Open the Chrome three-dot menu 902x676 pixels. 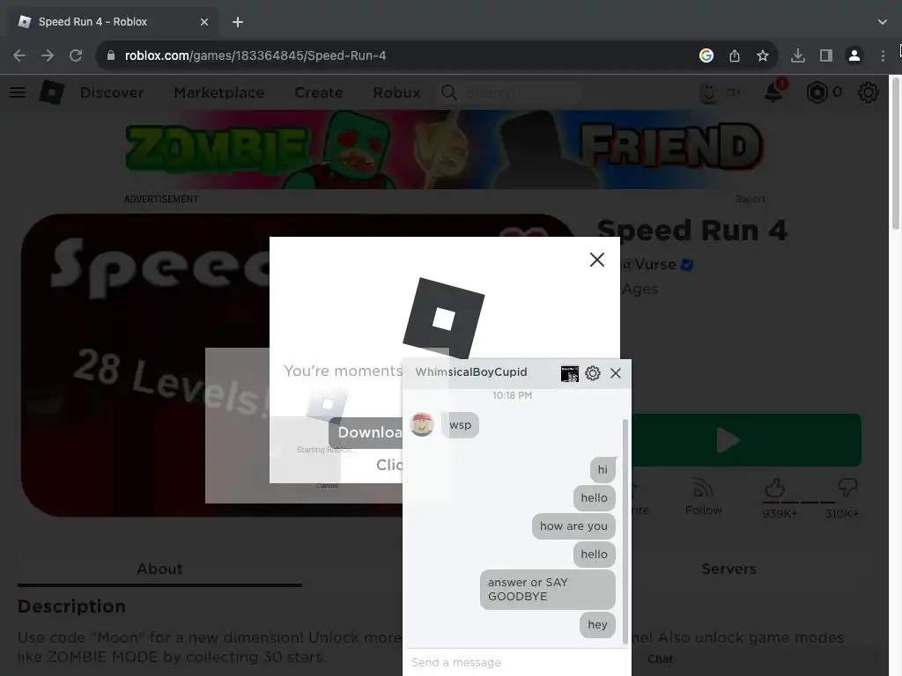pyautogui.click(x=883, y=55)
